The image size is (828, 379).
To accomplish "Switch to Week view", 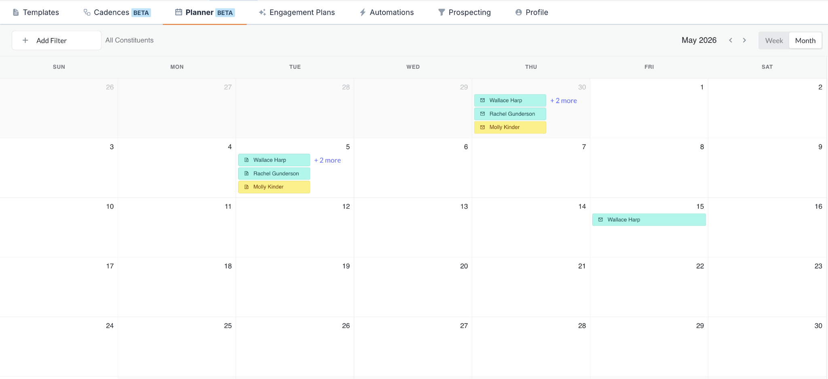I will coord(774,40).
